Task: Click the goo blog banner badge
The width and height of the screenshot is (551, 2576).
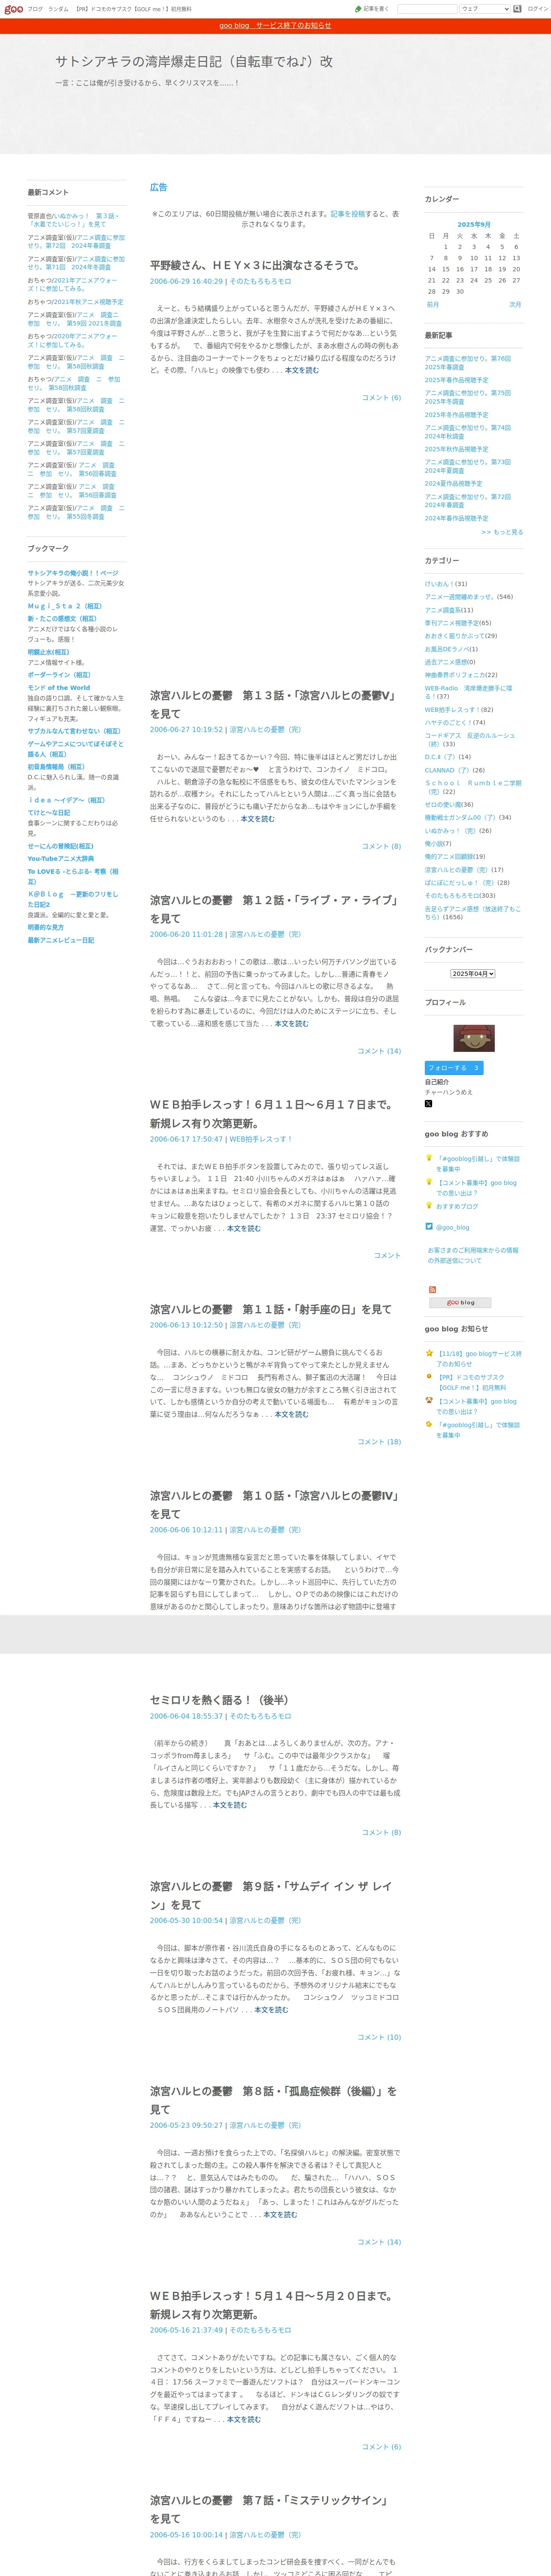Action: click(x=460, y=1302)
